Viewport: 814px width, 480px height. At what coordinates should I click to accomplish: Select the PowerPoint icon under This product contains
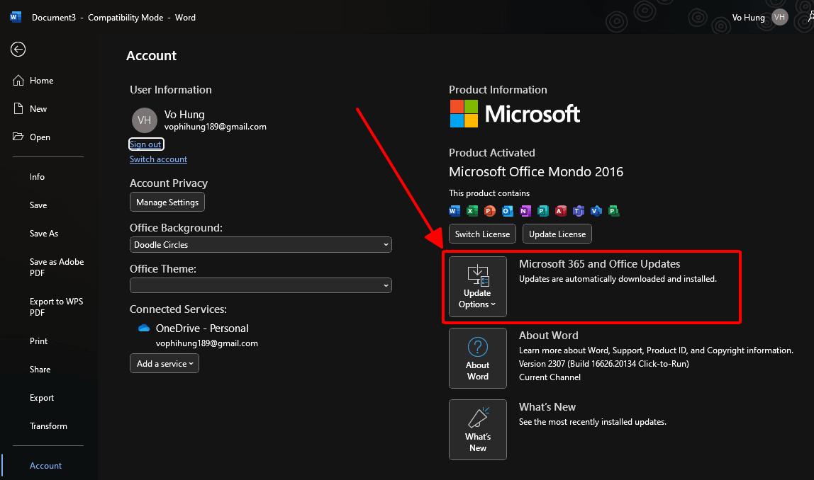click(489, 210)
